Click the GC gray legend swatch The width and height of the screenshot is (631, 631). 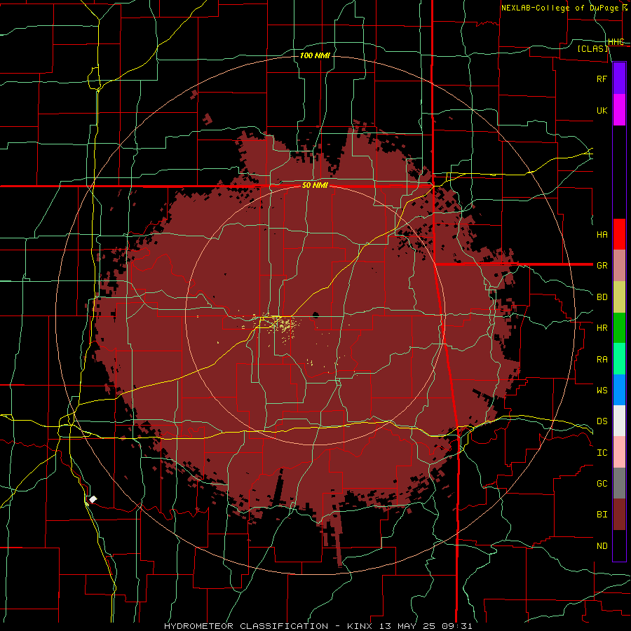point(619,483)
